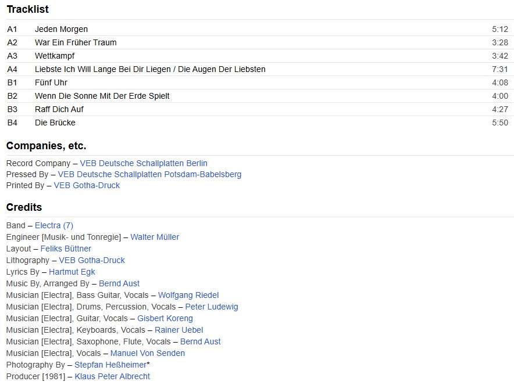Image resolution: width=514 pixels, height=385 pixels.
Task: Click keyboardist Rainer Uebel's name
Action: [179, 330]
